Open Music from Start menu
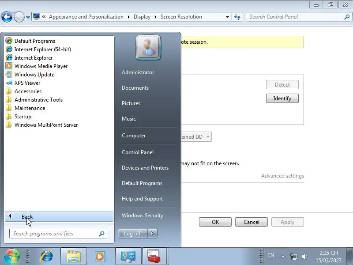This screenshot has height=265, width=353. tap(128, 119)
